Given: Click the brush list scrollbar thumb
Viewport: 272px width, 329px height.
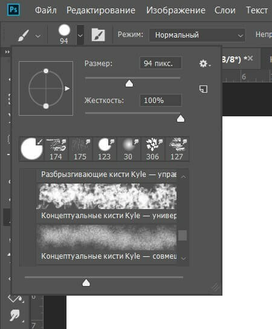Looking at the screenshot, I should 183,236.
